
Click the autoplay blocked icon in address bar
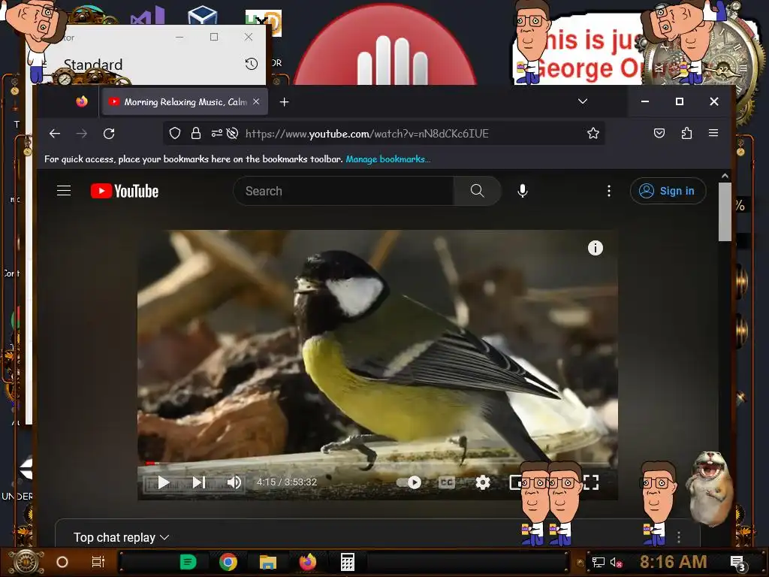coord(233,134)
